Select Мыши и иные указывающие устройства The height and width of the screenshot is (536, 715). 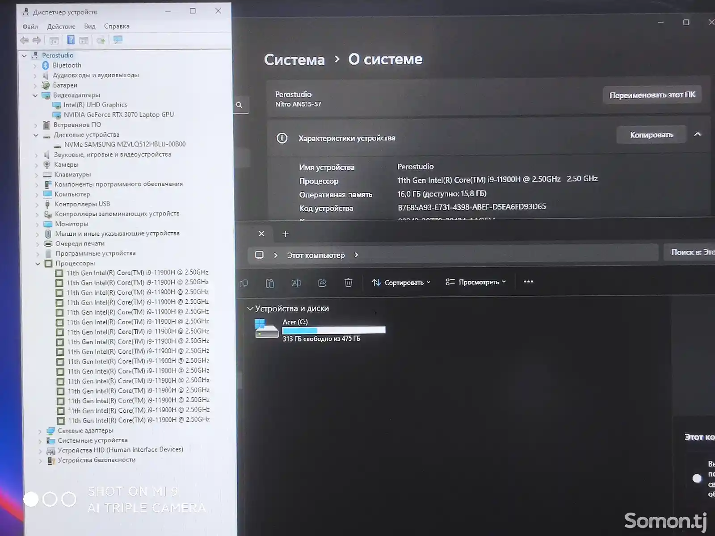pyautogui.click(x=117, y=234)
